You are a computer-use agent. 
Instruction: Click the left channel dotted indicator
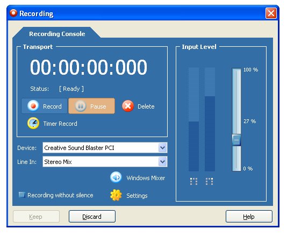click(193, 181)
